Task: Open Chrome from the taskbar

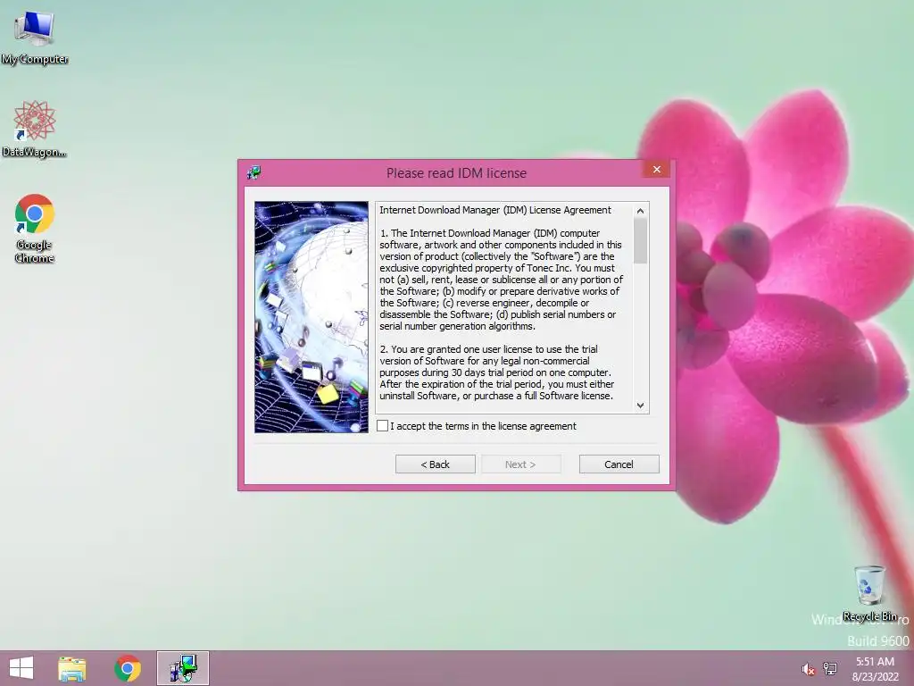Action: click(128, 668)
